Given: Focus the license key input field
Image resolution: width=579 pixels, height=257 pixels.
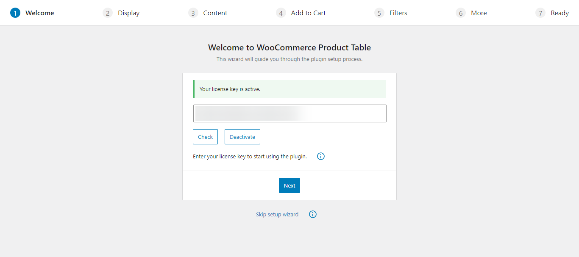Looking at the screenshot, I should tap(290, 113).
